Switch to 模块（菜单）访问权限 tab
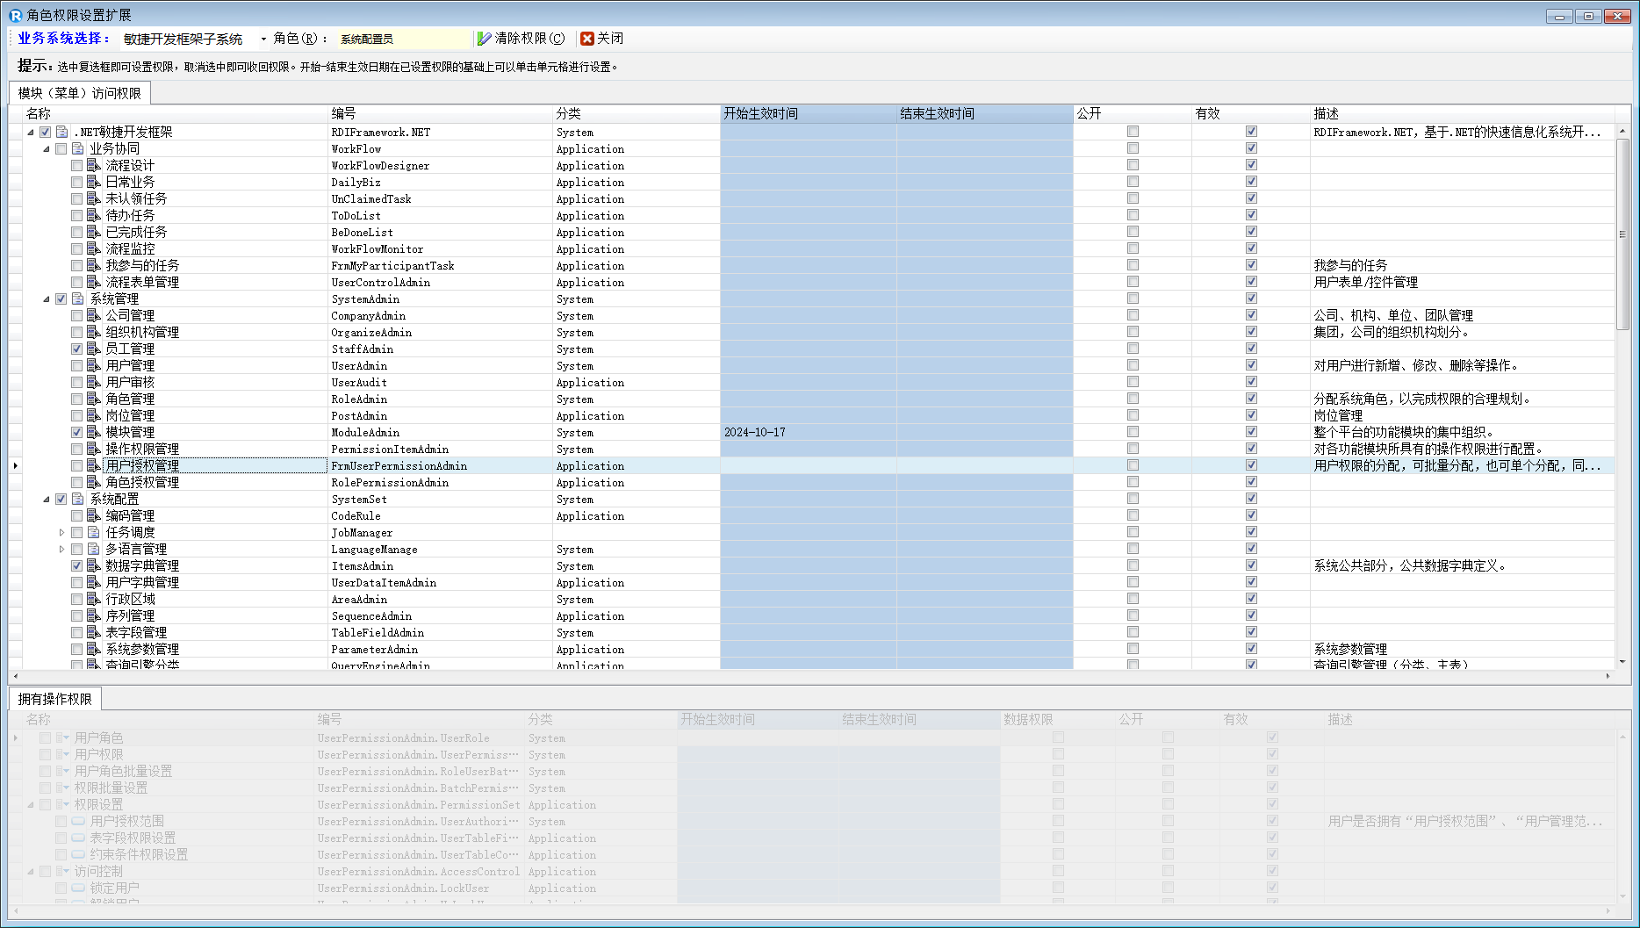 pos(80,93)
